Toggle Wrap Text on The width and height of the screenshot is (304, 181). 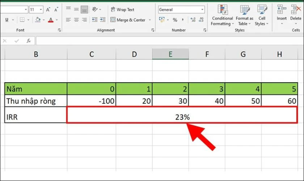tap(123, 9)
